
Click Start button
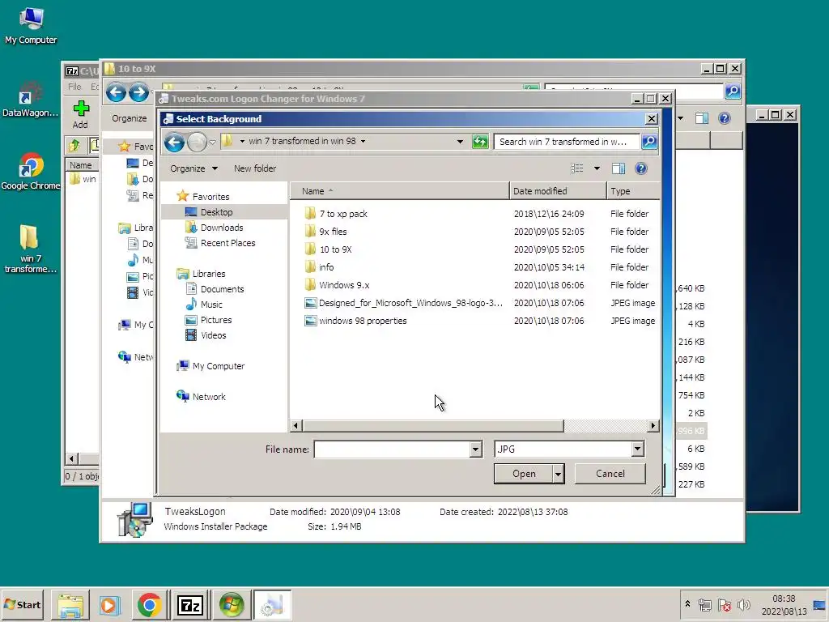click(x=22, y=605)
